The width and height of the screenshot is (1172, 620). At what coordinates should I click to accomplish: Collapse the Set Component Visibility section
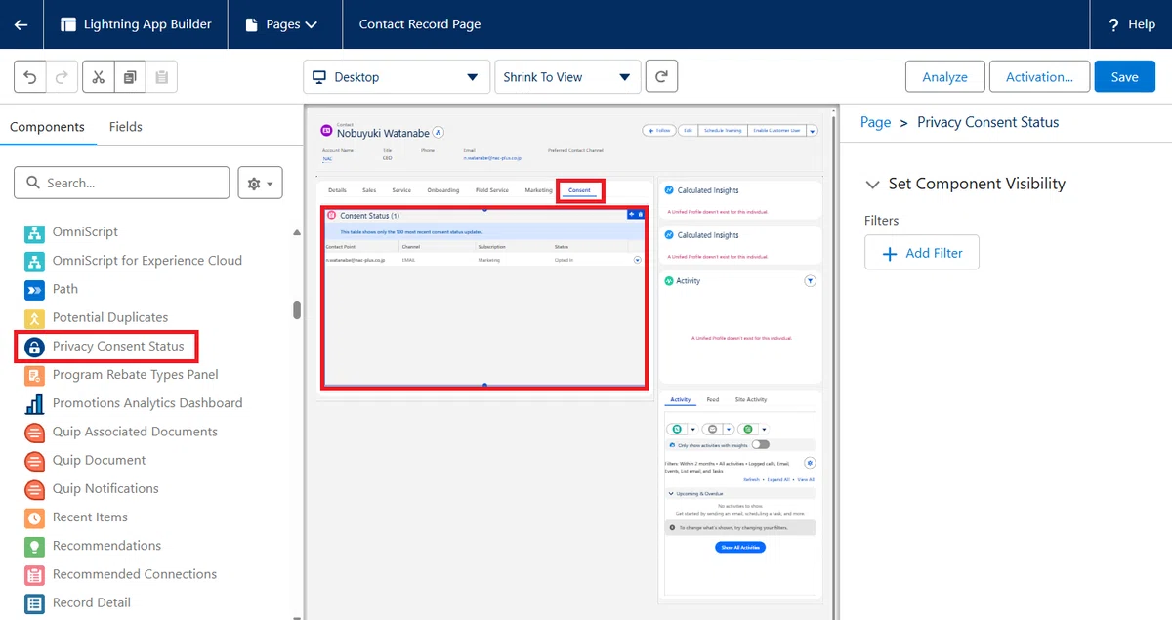coord(872,185)
